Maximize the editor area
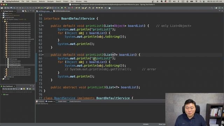Image resolution: width=224 pixels, height=126 pixels. point(222,11)
